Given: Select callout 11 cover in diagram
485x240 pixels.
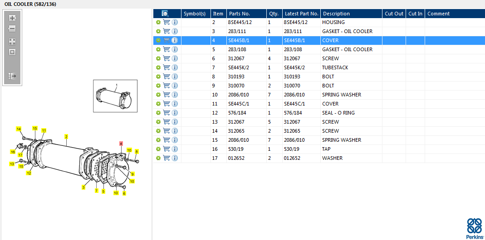Looking at the screenshot, I should point(44,131).
